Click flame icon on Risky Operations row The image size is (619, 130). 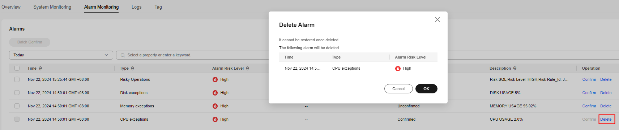[215, 79]
